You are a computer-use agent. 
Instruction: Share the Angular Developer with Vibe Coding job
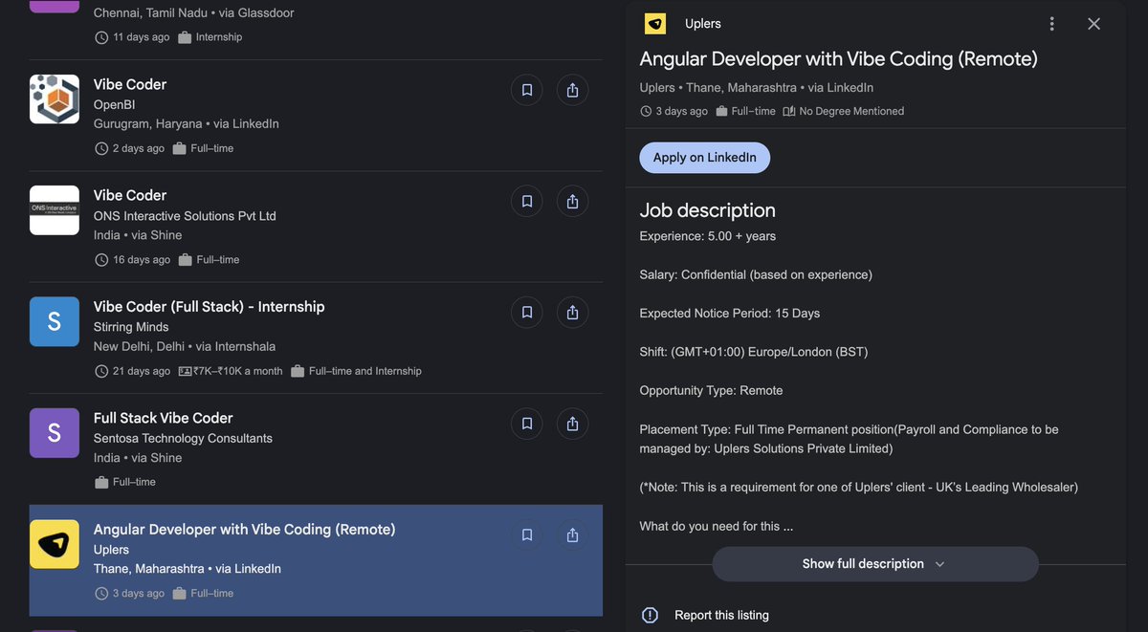coord(572,534)
